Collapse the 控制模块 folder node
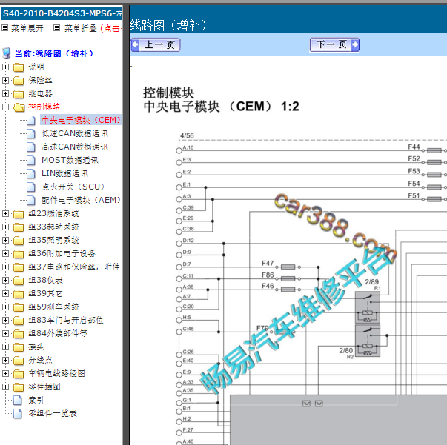Viewport: 447px width, 445px height. pos(5,107)
